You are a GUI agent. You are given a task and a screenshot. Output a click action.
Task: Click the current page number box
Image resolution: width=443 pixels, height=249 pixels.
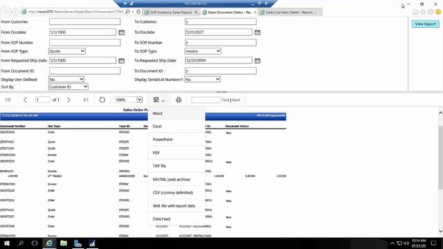pyautogui.click(x=43, y=100)
